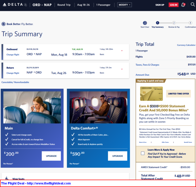Click the Start Over circular arrow icon
This screenshot has height=187, width=196.
(x=145, y=23)
